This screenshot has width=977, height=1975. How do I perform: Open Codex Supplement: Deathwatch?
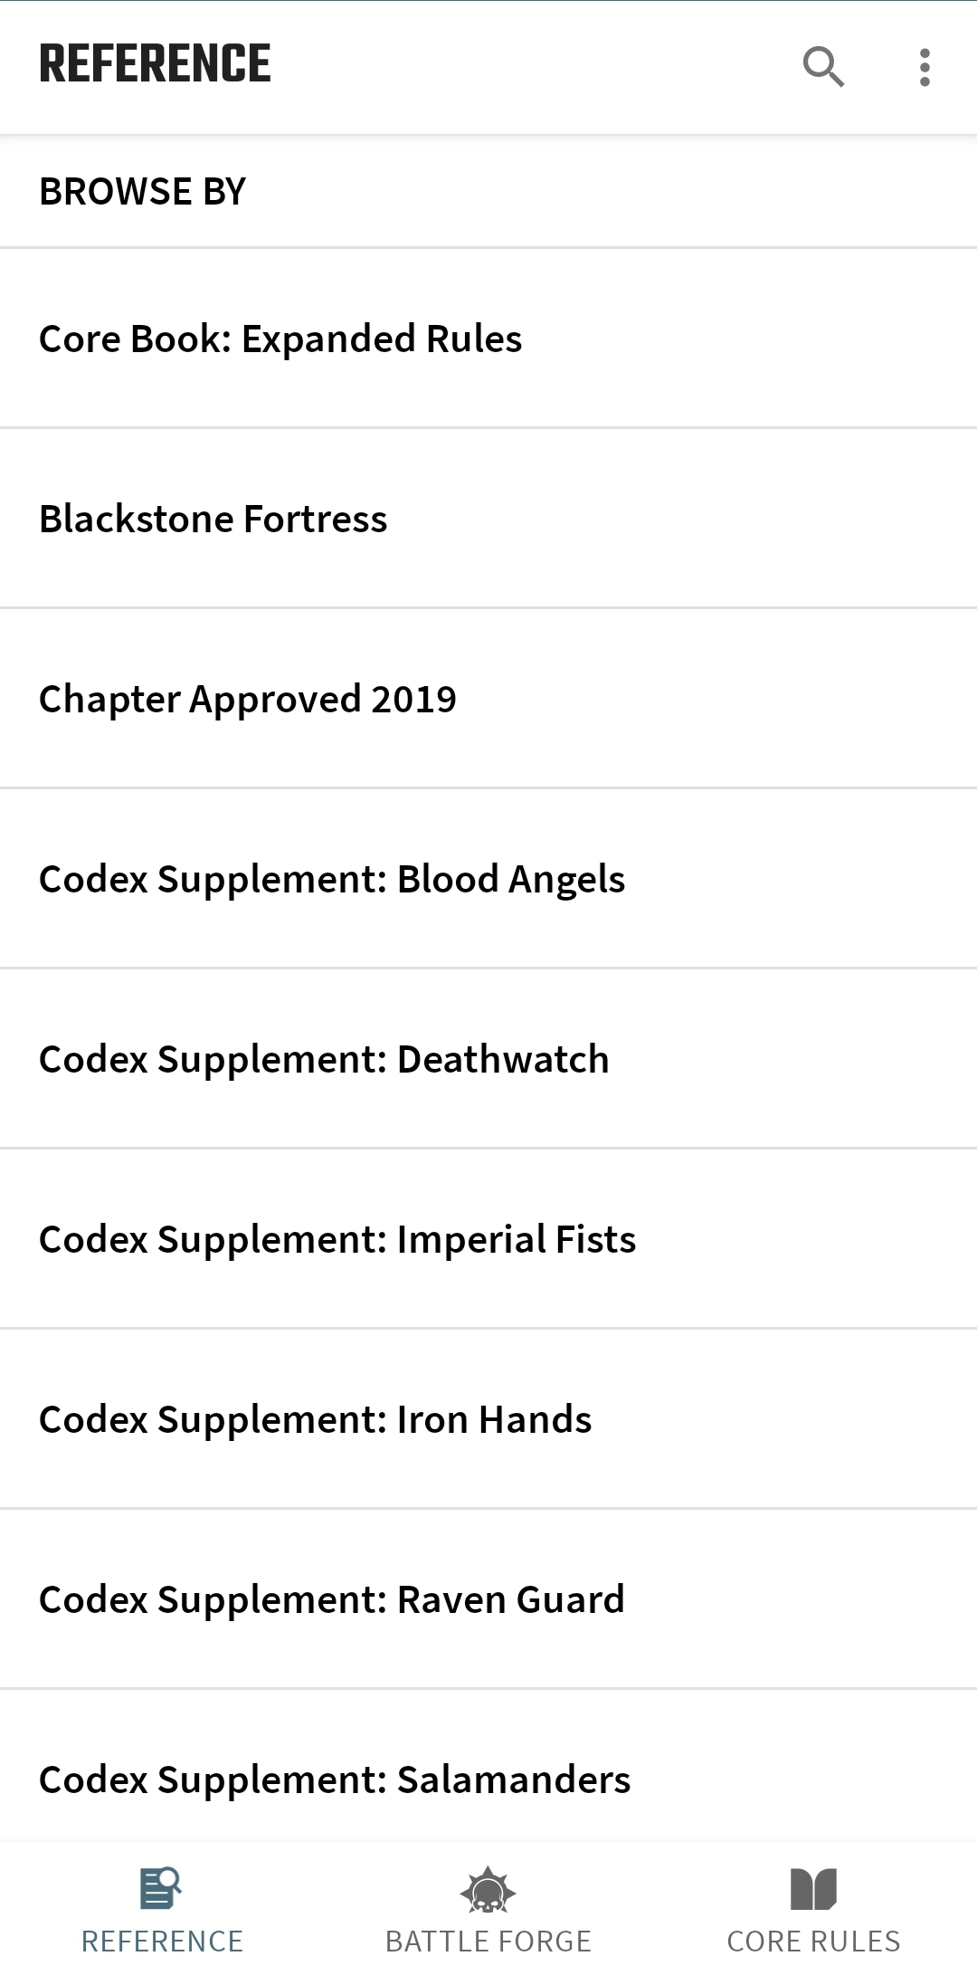click(x=488, y=1059)
